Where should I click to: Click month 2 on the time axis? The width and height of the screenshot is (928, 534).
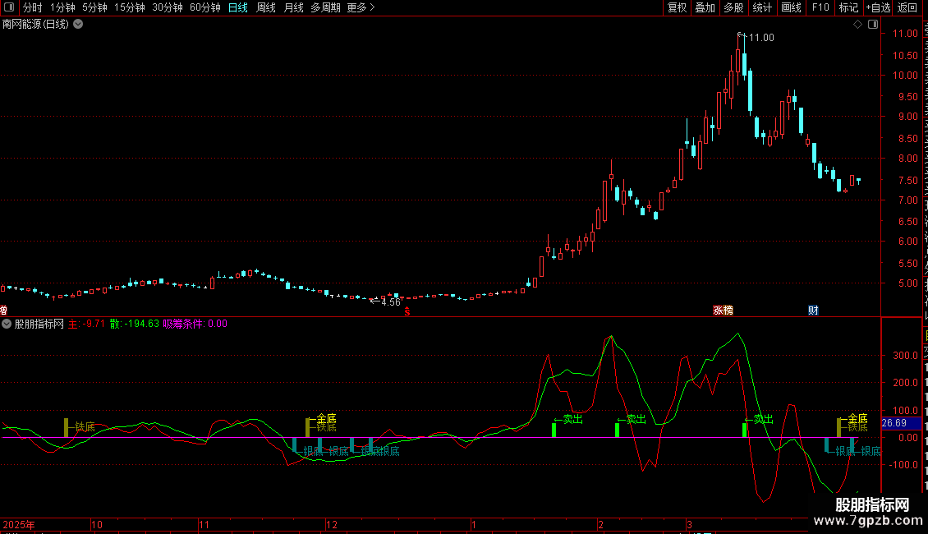[x=600, y=524]
